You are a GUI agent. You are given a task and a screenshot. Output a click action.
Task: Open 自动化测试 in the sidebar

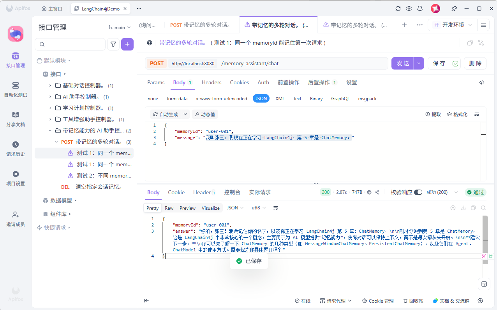[x=16, y=90]
